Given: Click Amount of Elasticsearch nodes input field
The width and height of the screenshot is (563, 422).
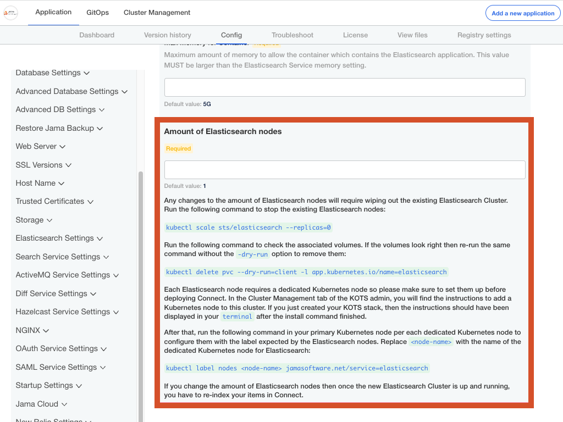Looking at the screenshot, I should pyautogui.click(x=345, y=170).
